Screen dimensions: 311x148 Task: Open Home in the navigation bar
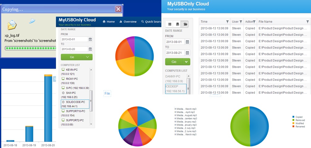coord(109,22)
